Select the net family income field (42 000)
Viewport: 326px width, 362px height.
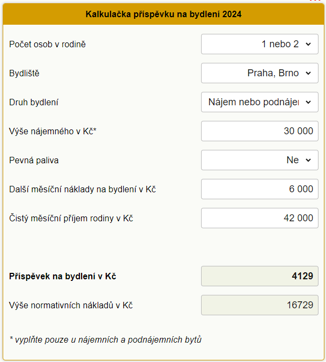pos(260,218)
